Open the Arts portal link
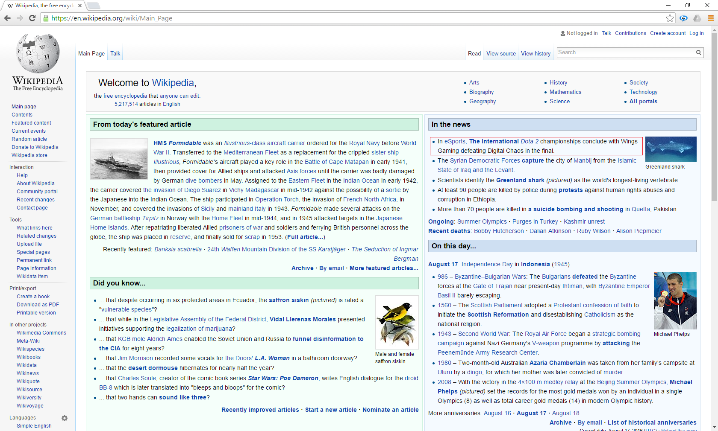 click(474, 83)
